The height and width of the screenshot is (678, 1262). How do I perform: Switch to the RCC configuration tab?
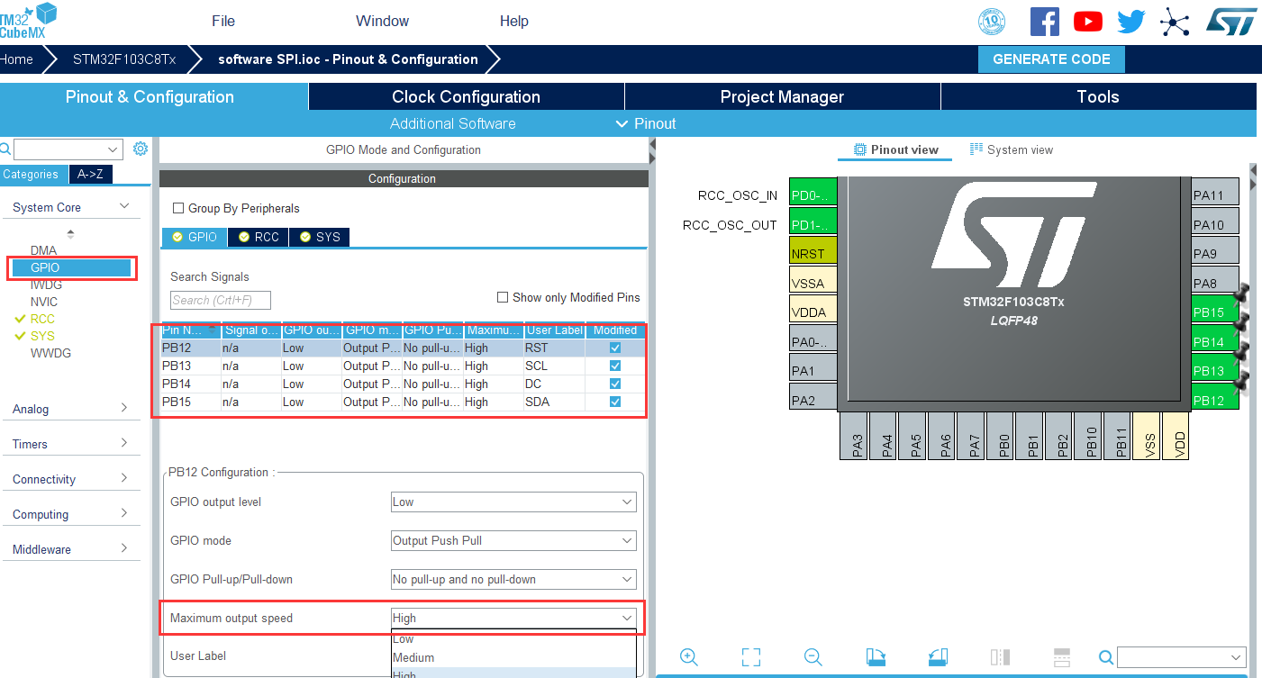(259, 237)
